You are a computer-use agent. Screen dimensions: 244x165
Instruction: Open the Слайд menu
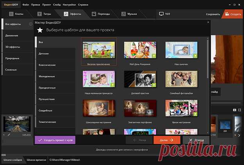click(x=57, y=5)
